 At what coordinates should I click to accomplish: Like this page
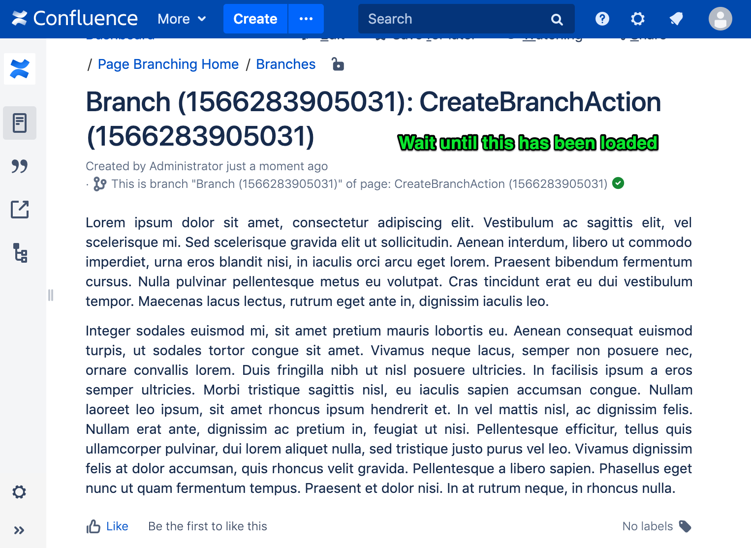[x=107, y=526]
